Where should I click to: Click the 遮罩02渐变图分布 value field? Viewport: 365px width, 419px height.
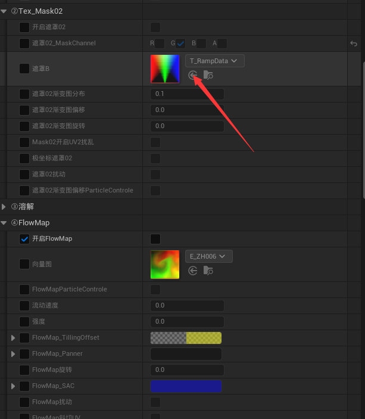coord(187,94)
